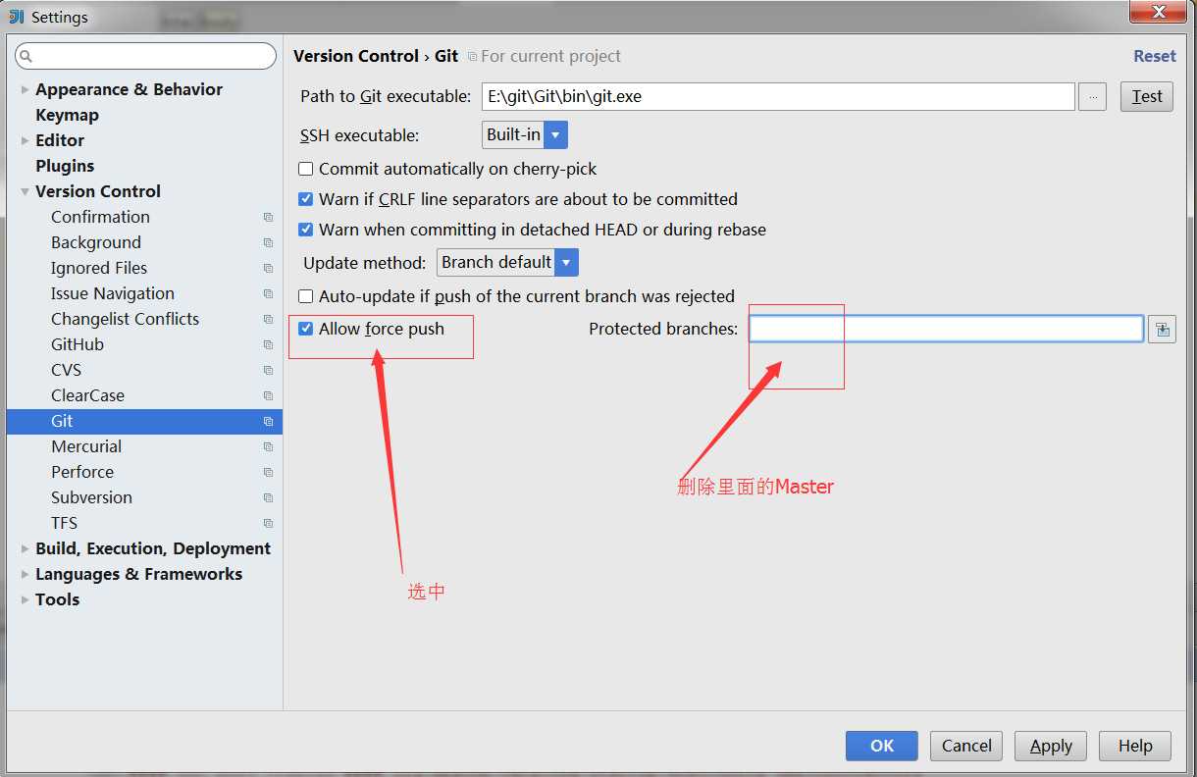Expand the Editor settings section
The height and width of the screenshot is (777, 1197).
pos(25,140)
